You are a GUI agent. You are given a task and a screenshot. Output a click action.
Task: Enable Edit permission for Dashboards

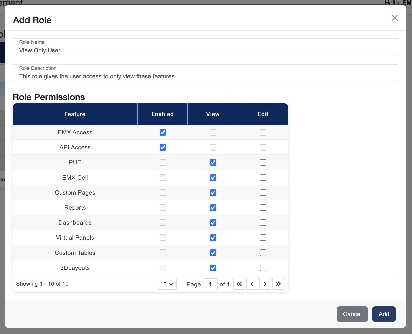[263, 223]
